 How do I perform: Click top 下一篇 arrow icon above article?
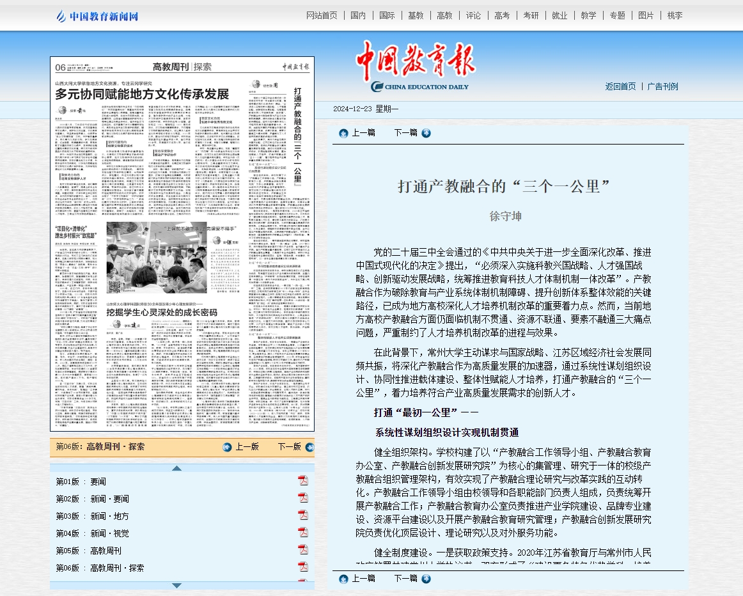[x=426, y=133]
